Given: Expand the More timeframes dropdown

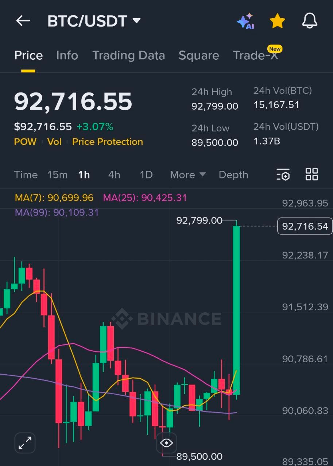Looking at the screenshot, I should coord(187,175).
